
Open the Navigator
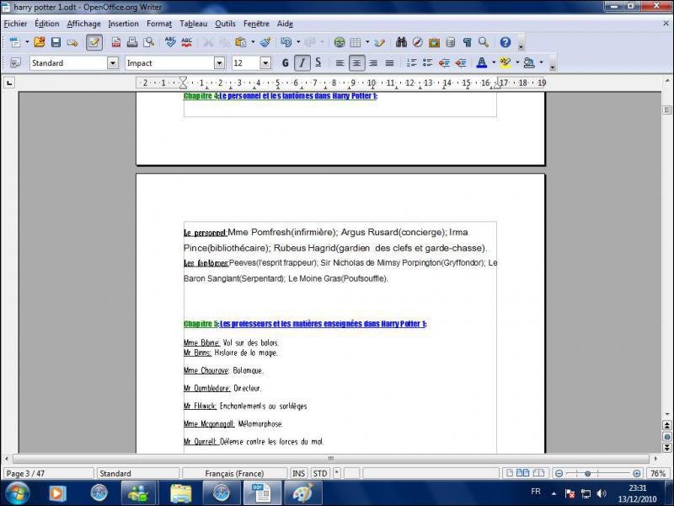click(x=417, y=42)
